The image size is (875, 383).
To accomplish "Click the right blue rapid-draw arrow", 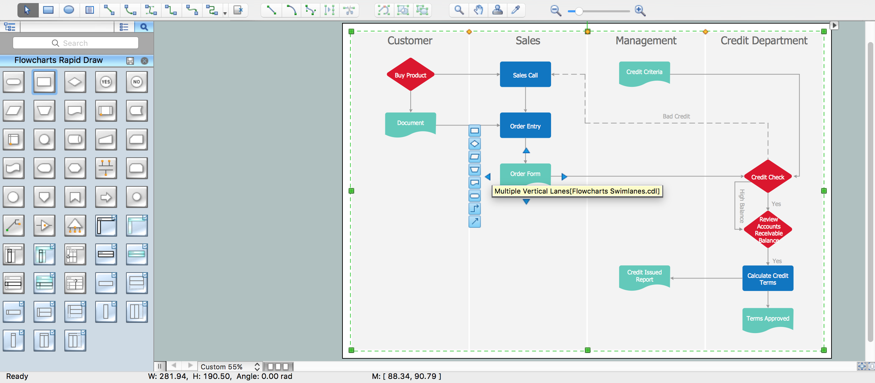I will pos(564,177).
